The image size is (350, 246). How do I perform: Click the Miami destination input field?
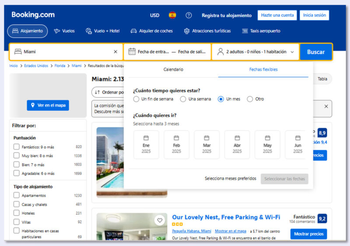tap(66, 52)
